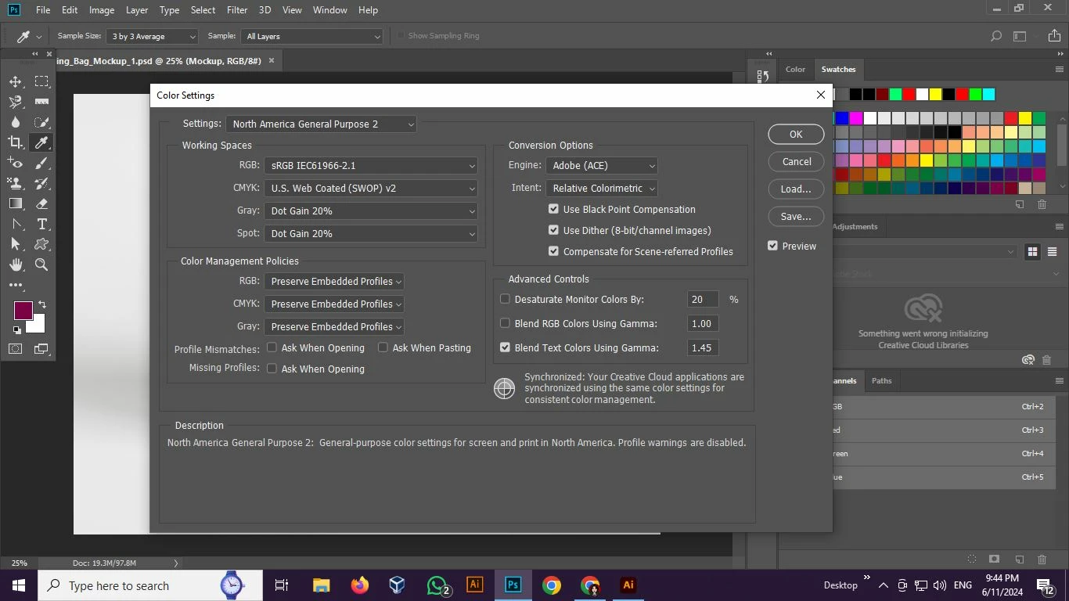This screenshot has height=601, width=1069.
Task: Toggle Use Dither (8-bit/channel images)
Action: (553, 230)
